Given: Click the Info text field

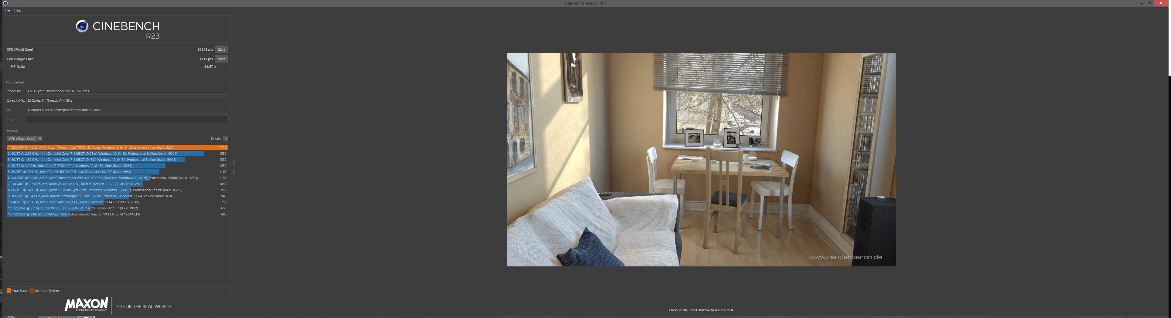Looking at the screenshot, I should point(127,119).
